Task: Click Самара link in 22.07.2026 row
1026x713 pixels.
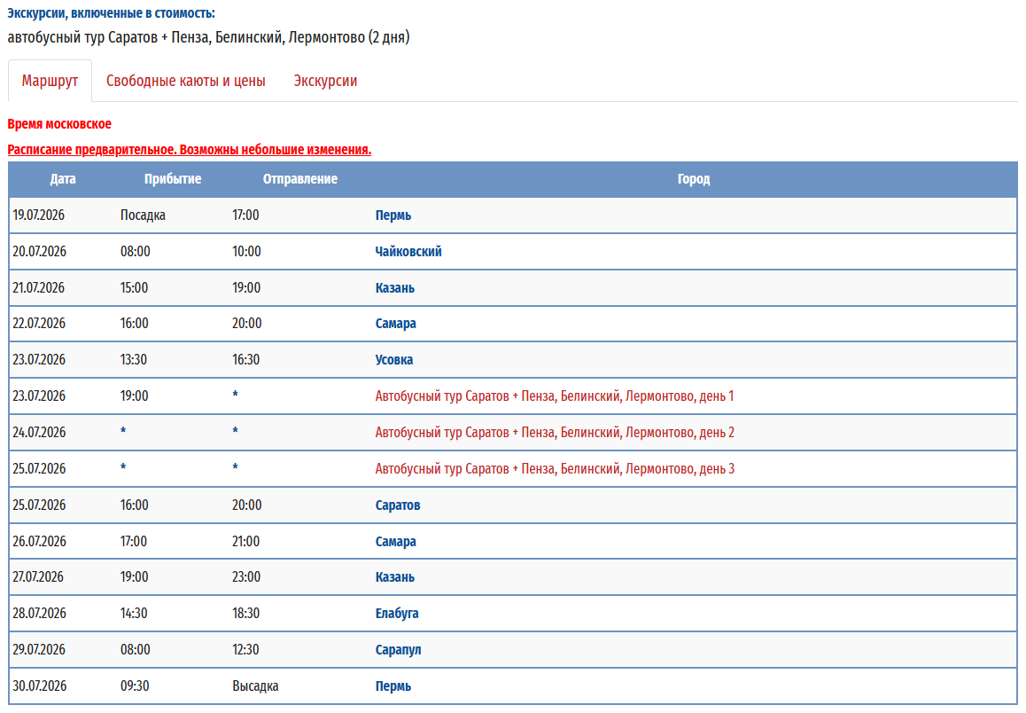Action: click(x=395, y=324)
